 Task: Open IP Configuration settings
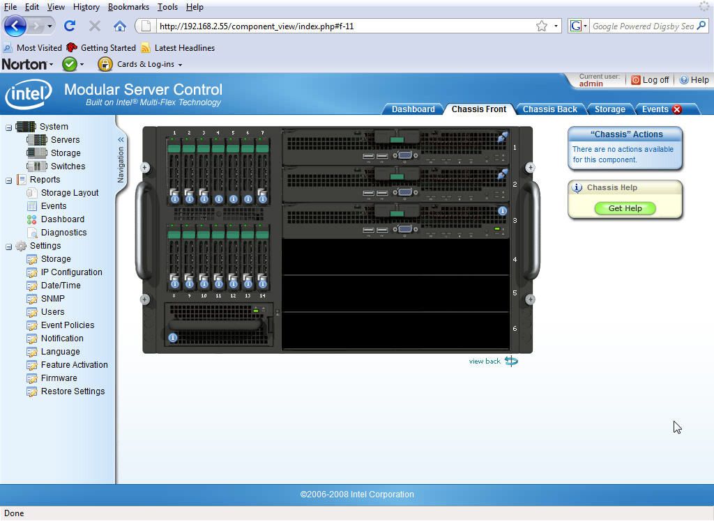70,272
